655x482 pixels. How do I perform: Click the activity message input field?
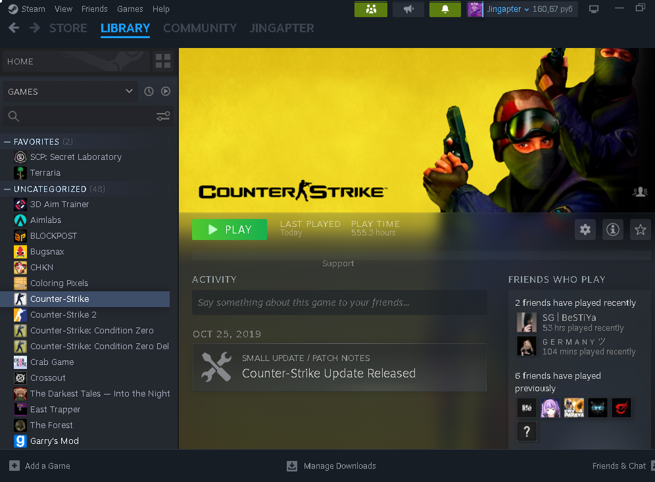click(339, 302)
